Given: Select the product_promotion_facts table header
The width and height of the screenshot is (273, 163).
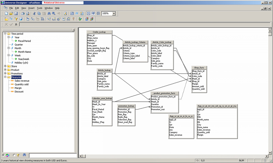Looking at the screenshot, I should (x=164, y=93).
